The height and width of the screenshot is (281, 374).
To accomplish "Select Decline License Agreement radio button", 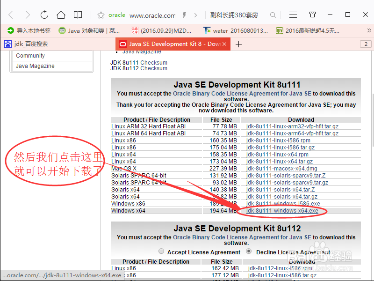I will [249, 251].
